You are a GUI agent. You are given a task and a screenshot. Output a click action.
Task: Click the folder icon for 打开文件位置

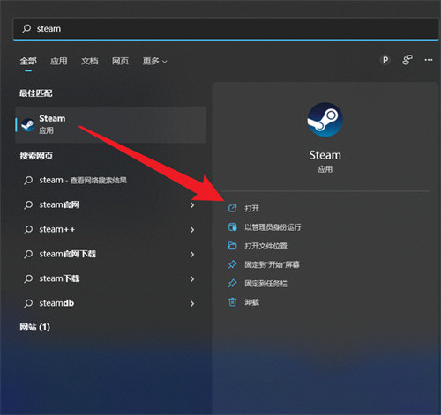coord(232,246)
